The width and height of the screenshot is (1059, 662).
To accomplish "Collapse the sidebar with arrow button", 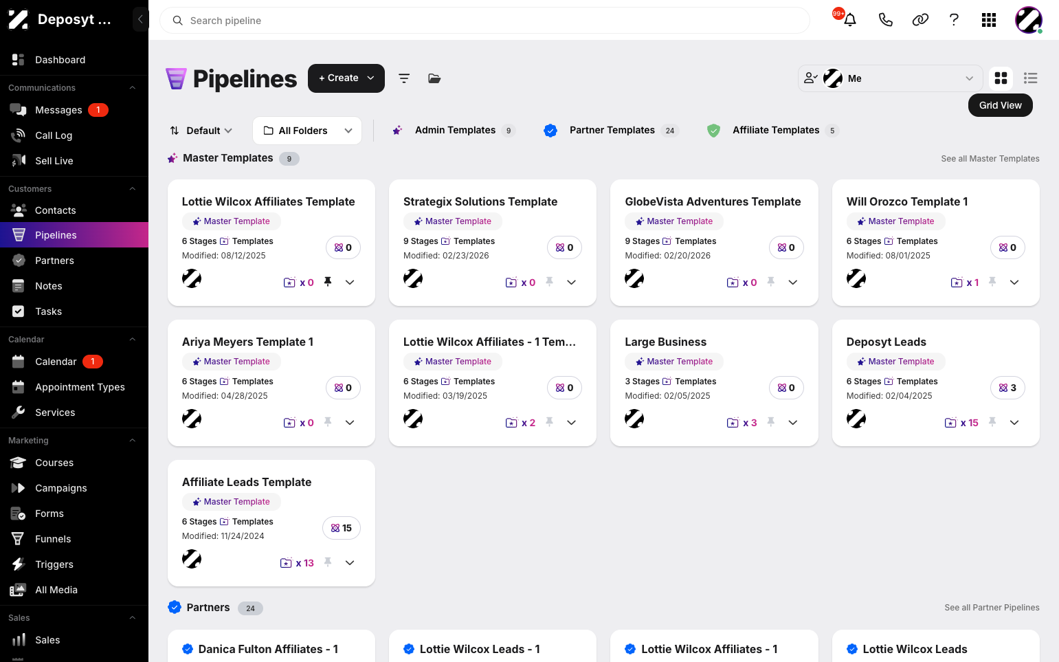I will coord(140,19).
